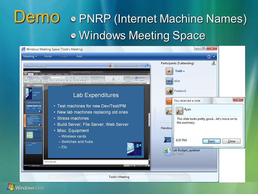Open the Text Fill dropdown
258x194 pixels.
click(x=128, y=77)
